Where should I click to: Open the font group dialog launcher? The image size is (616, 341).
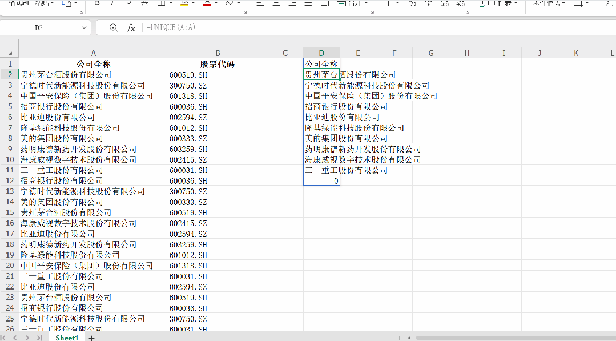pos(245,12)
